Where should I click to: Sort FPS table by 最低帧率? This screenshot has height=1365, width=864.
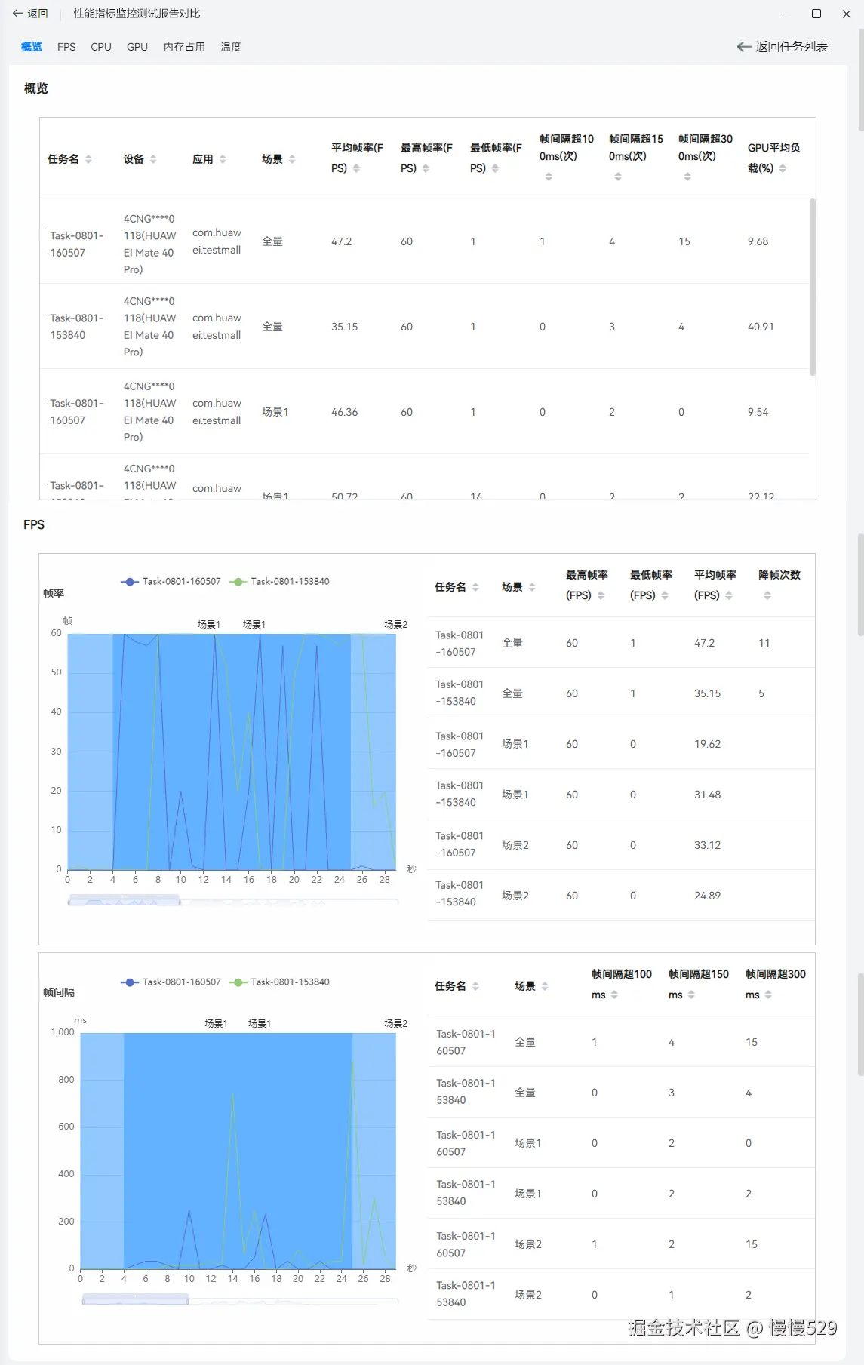click(665, 595)
